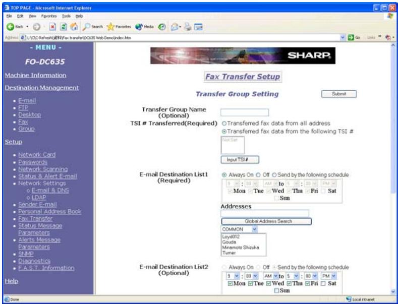The width and height of the screenshot is (398, 304).
Task: Enable Sat checkbox in List2 schedule
Action: (x=323, y=283)
